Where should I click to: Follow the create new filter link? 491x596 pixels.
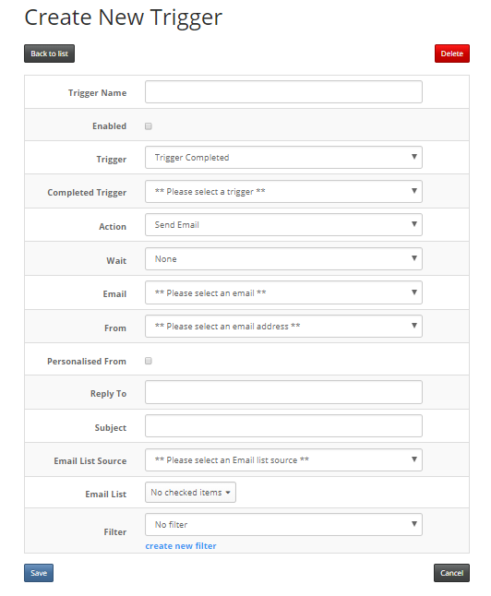(x=181, y=546)
